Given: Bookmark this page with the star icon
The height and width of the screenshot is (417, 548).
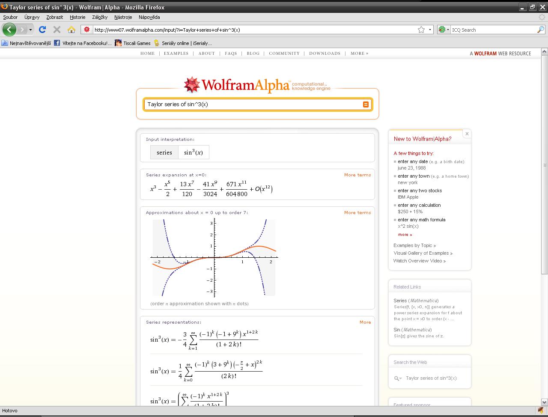Looking at the screenshot, I should (421, 30).
